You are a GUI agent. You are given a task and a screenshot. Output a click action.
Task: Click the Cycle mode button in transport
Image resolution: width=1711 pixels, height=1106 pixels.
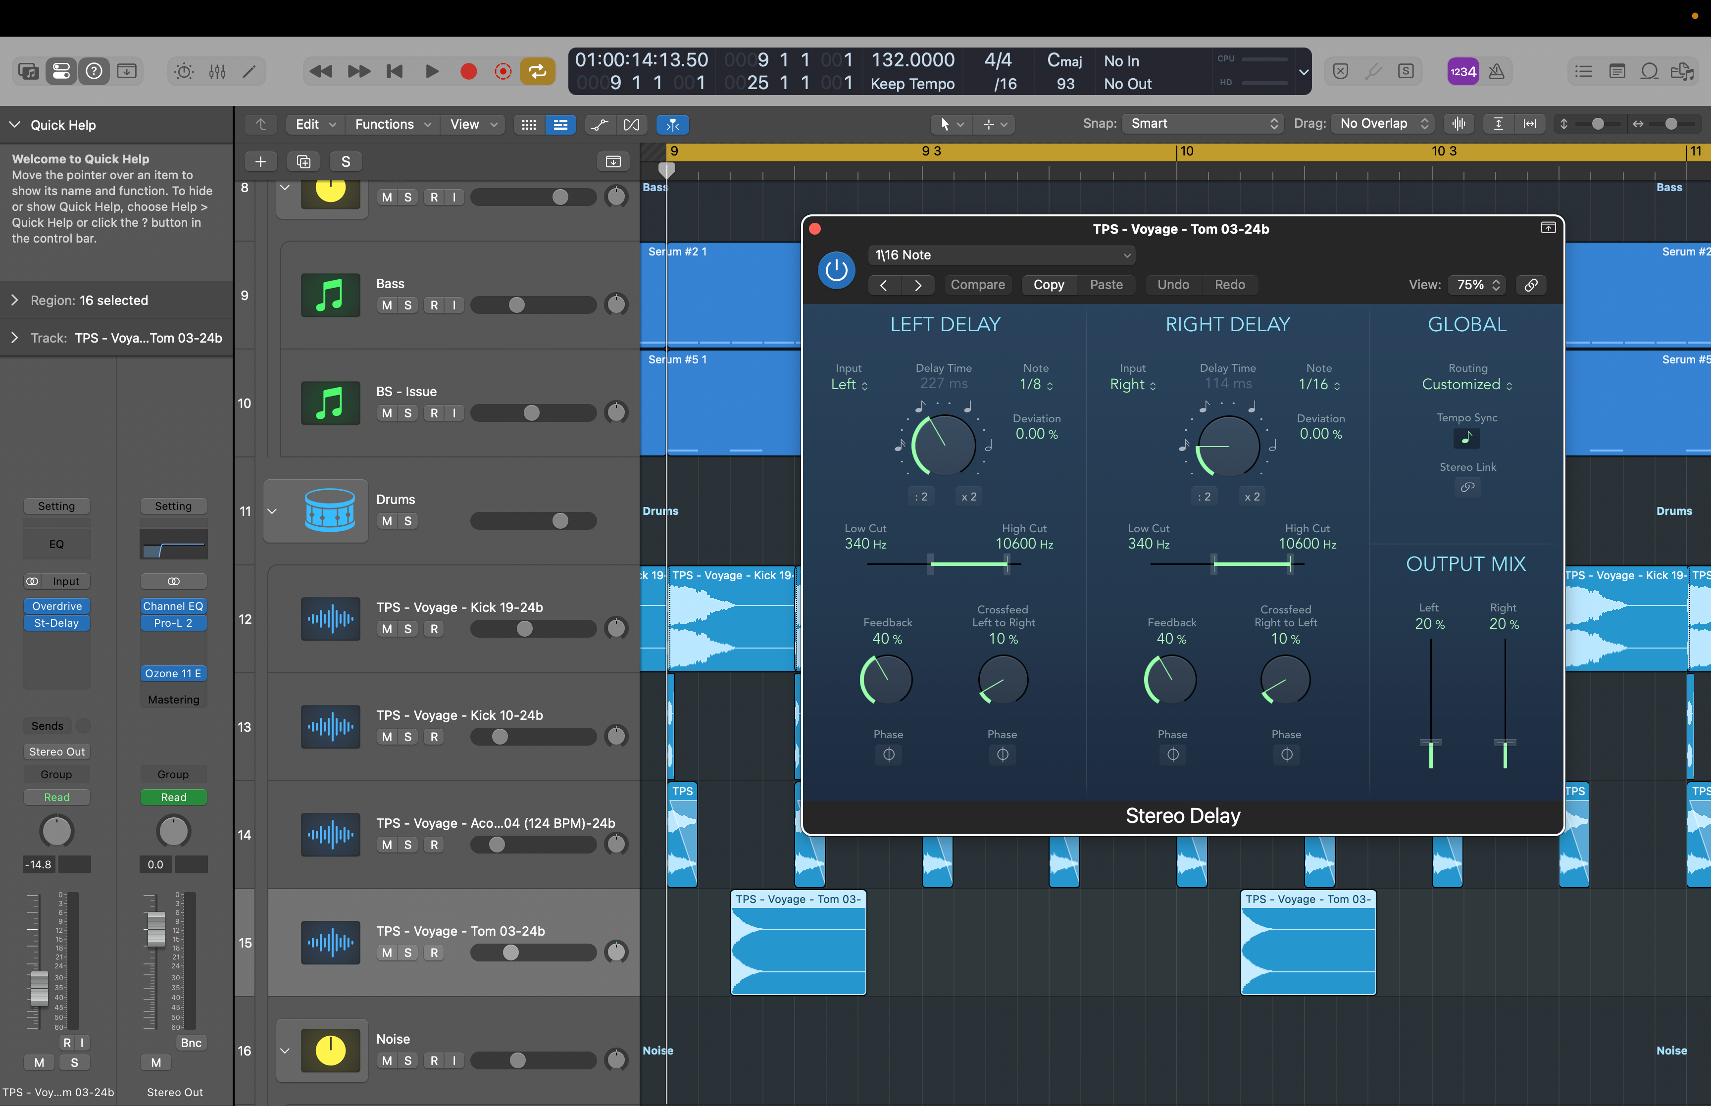(x=537, y=71)
